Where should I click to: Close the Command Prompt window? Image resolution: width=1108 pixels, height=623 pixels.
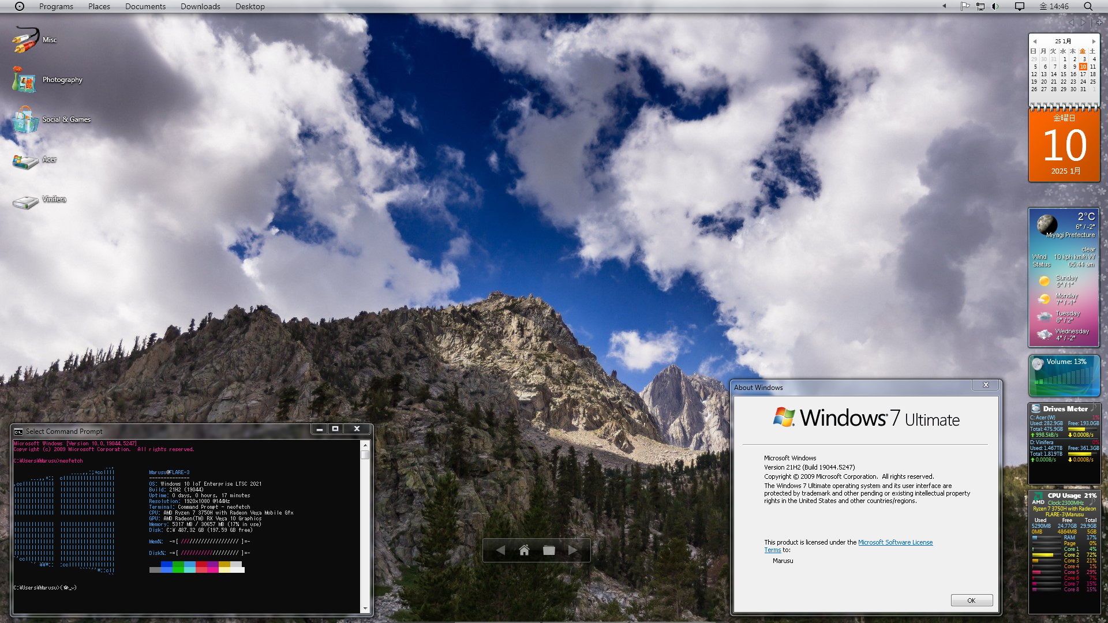[357, 429]
